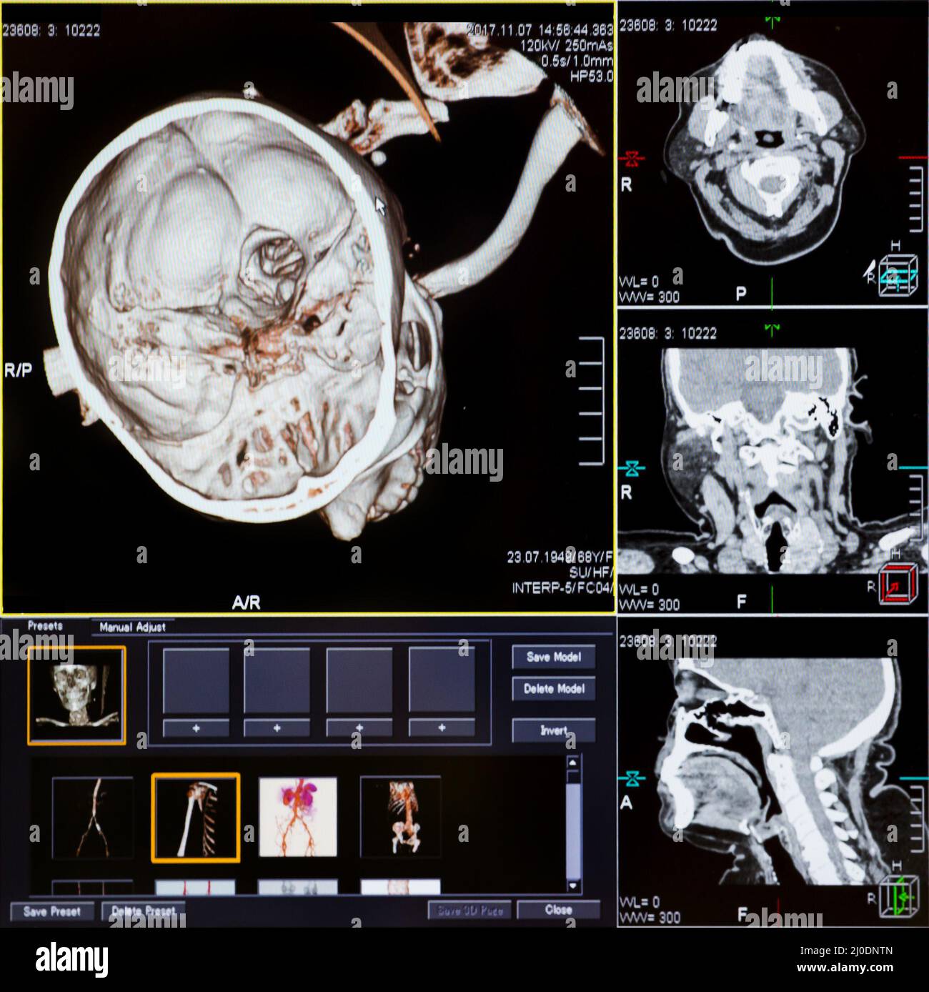Click the scale ruler in the 3D view
The width and height of the screenshot is (929, 992).
pos(591,401)
